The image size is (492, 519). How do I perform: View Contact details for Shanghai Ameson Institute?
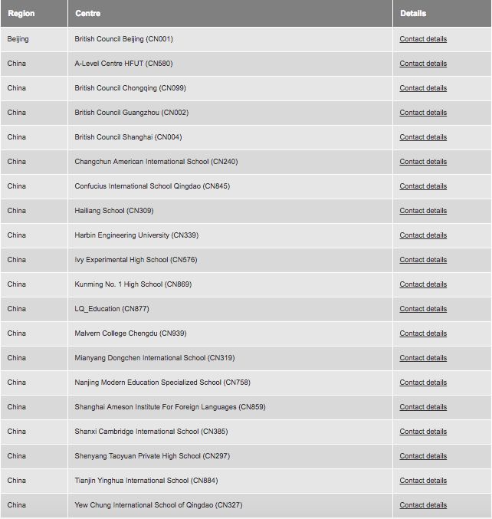point(423,407)
